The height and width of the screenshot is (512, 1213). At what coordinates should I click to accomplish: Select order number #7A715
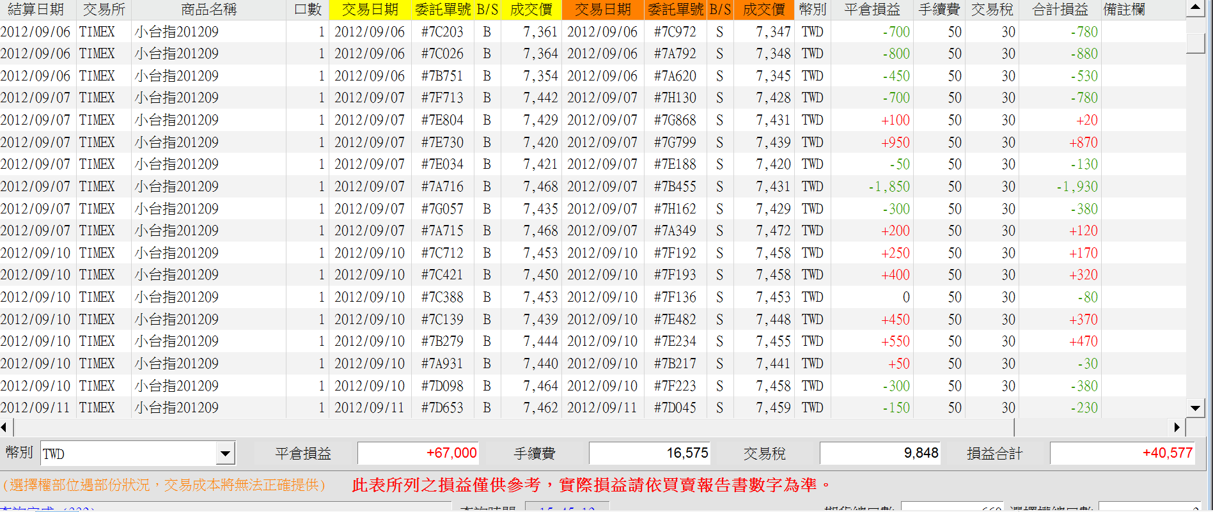click(x=442, y=231)
